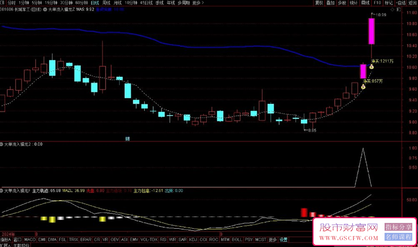418x247 pixels.
Task: Select FSL indicator
Action: tap(63, 240)
